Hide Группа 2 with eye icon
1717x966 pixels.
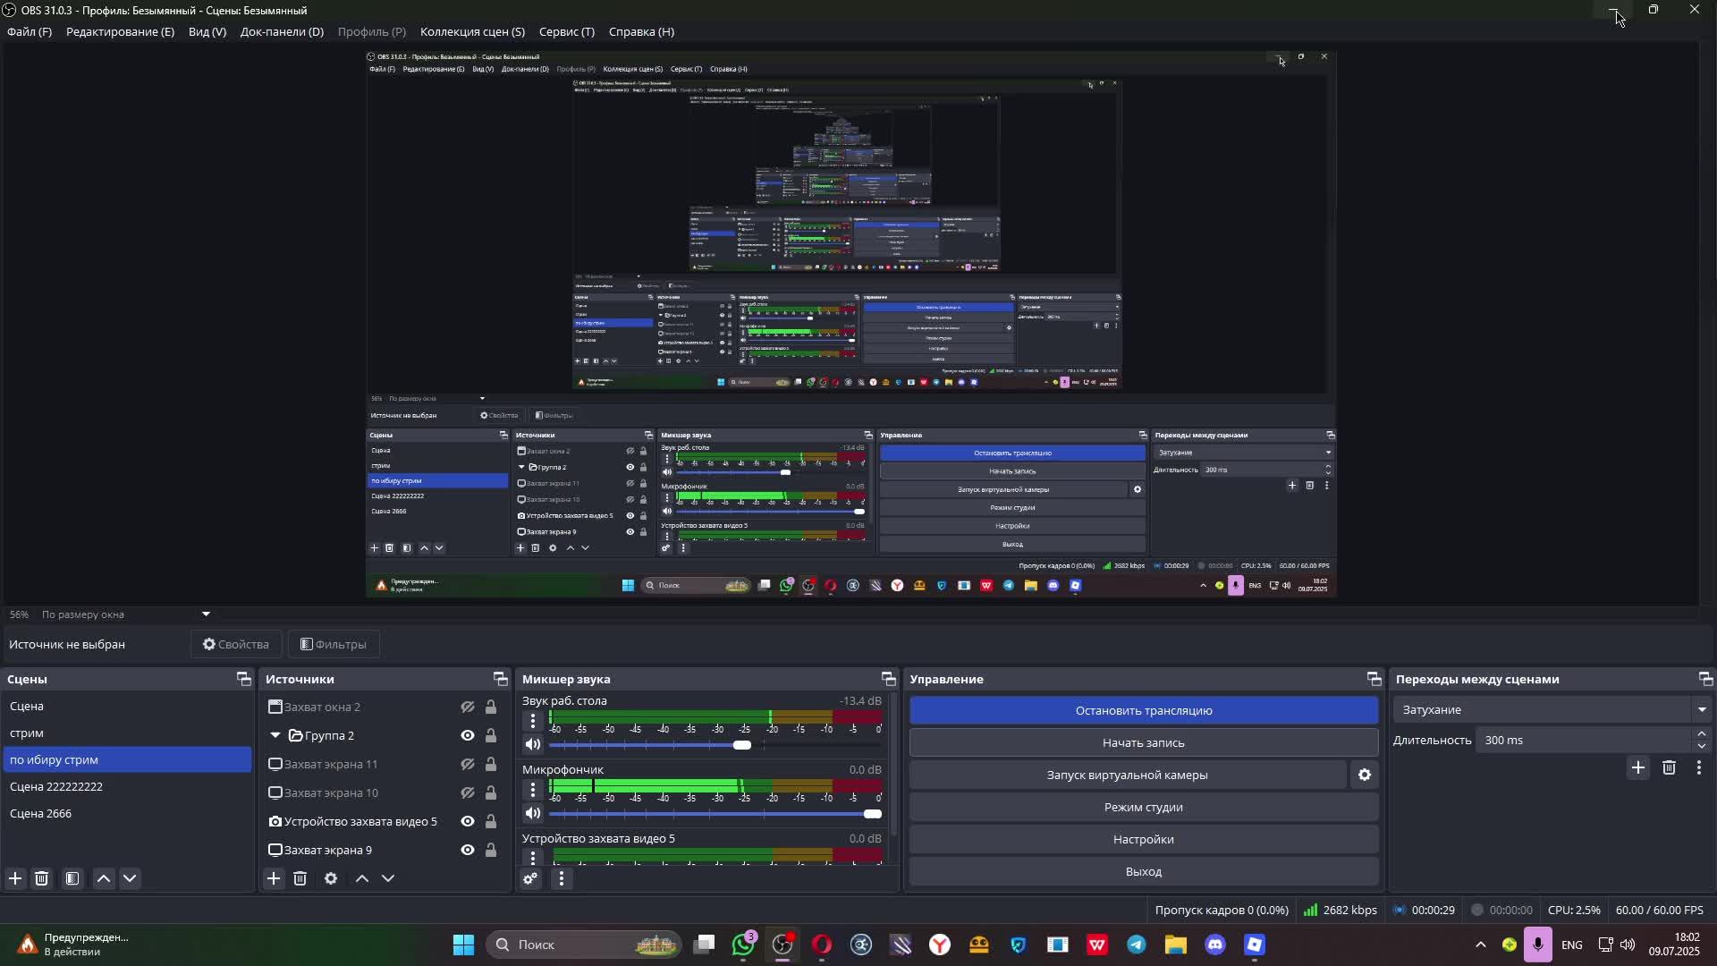[467, 736]
